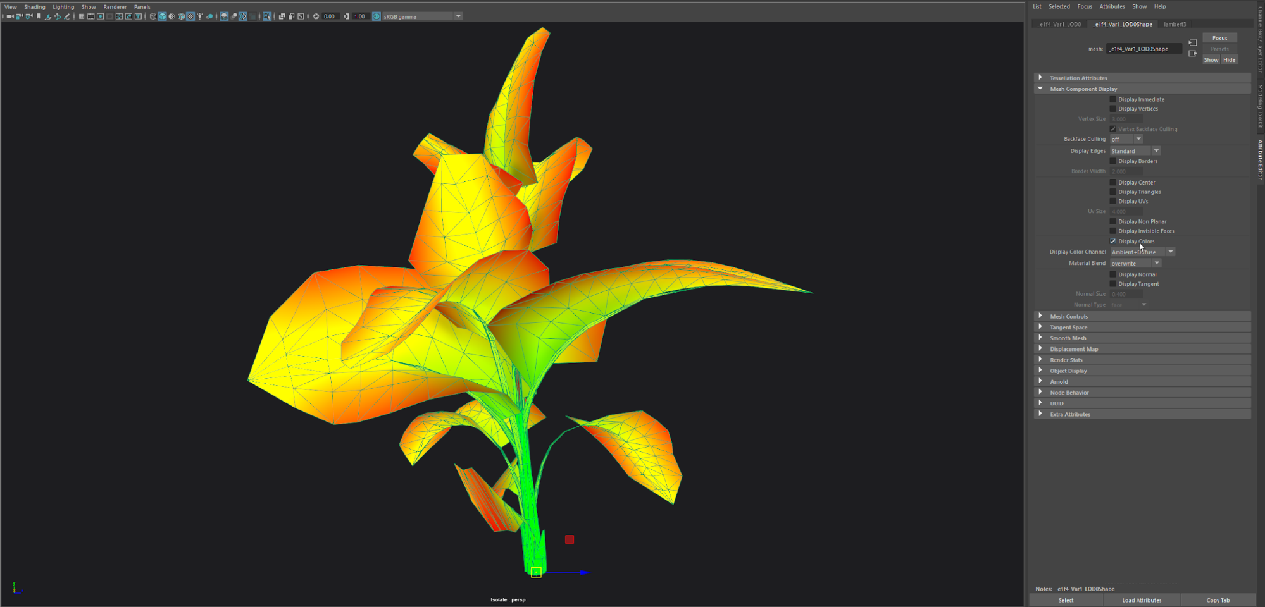Image resolution: width=1265 pixels, height=607 pixels.
Task: Open the Panels menu in viewport
Action: point(142,7)
